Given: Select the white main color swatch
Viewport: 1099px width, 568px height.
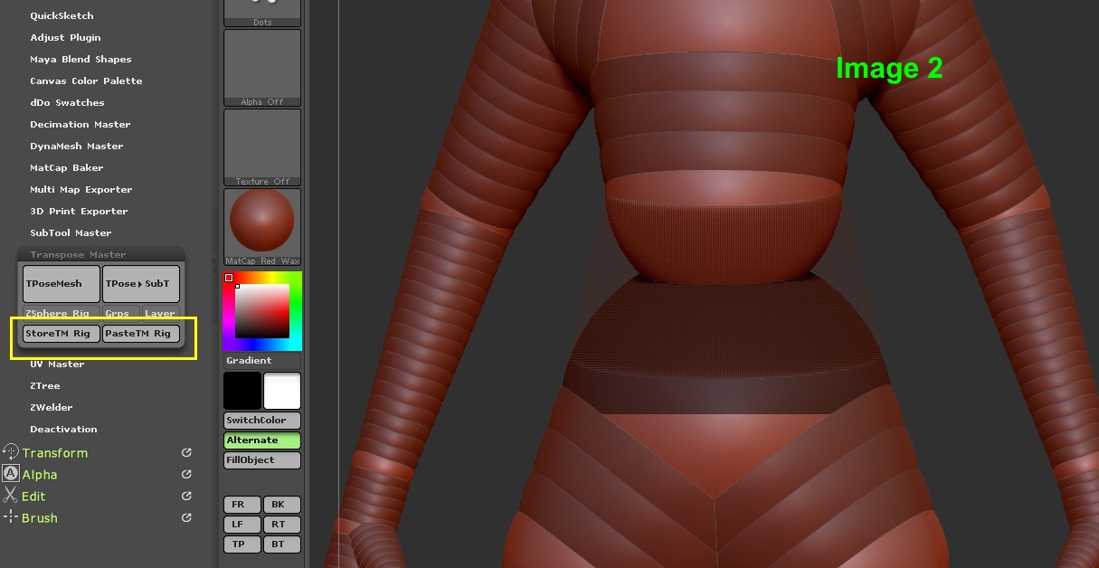Looking at the screenshot, I should [x=281, y=391].
